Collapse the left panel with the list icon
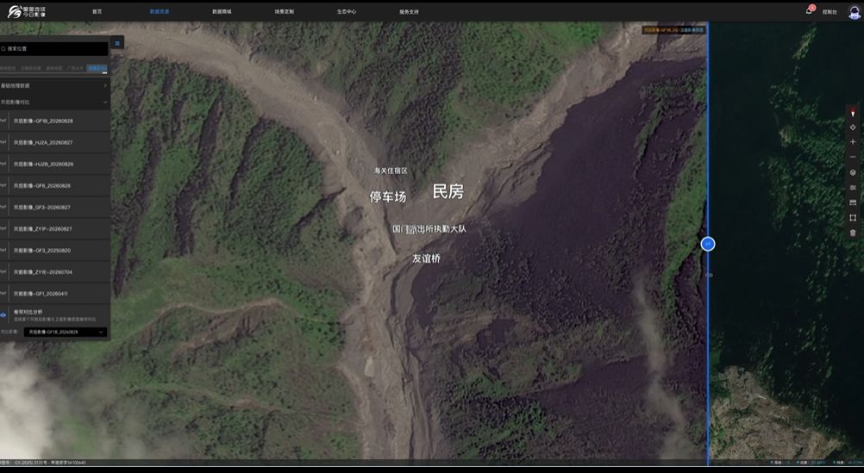Image resolution: width=864 pixels, height=473 pixels. tap(116, 43)
